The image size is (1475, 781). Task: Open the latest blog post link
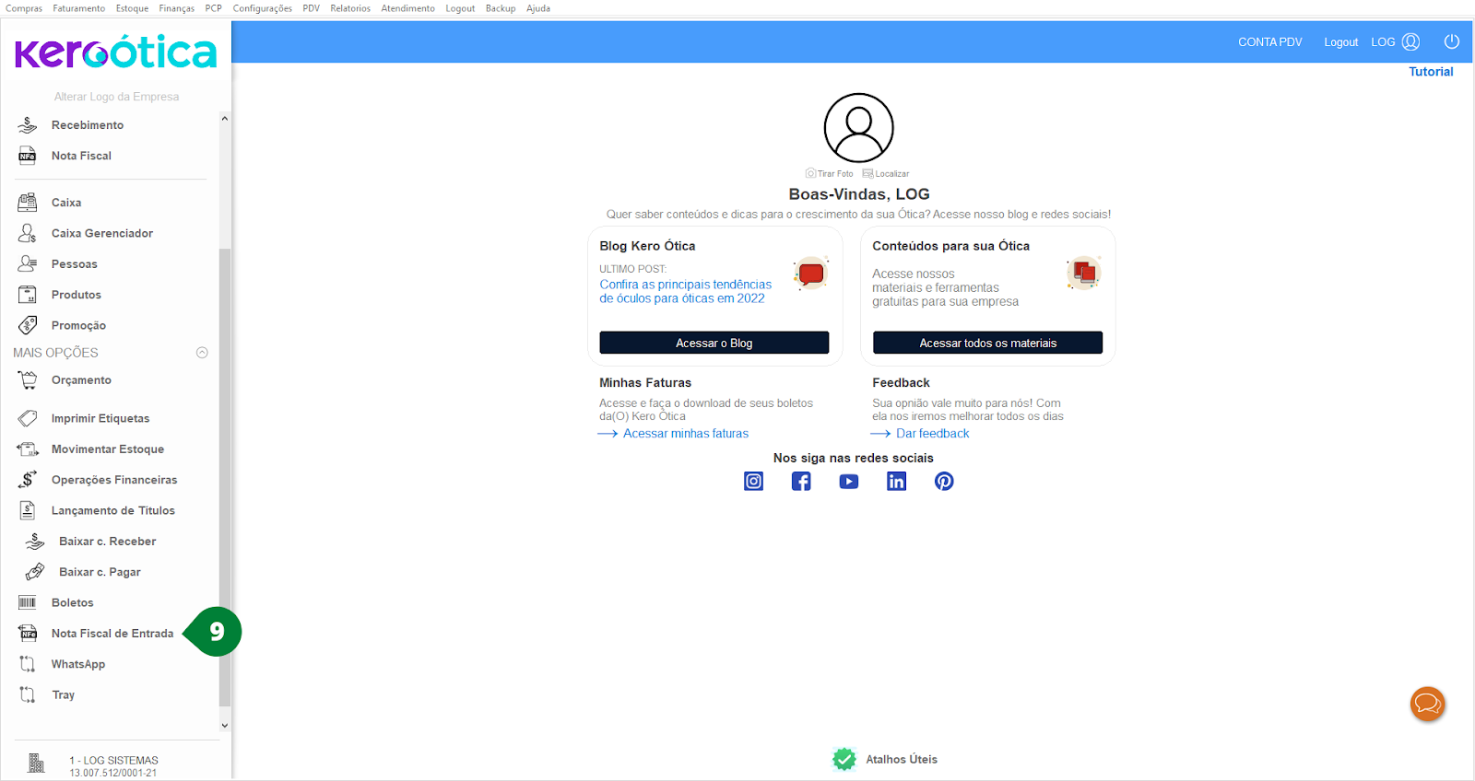pos(685,291)
